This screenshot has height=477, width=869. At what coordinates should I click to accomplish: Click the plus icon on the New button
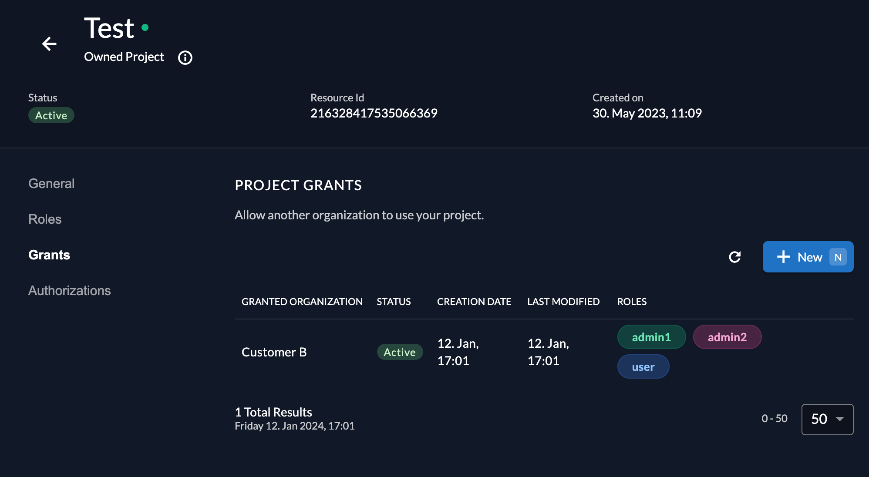(x=783, y=257)
